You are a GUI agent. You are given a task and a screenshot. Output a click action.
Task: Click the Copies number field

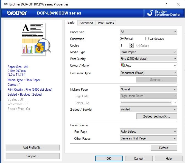click(x=125, y=45)
